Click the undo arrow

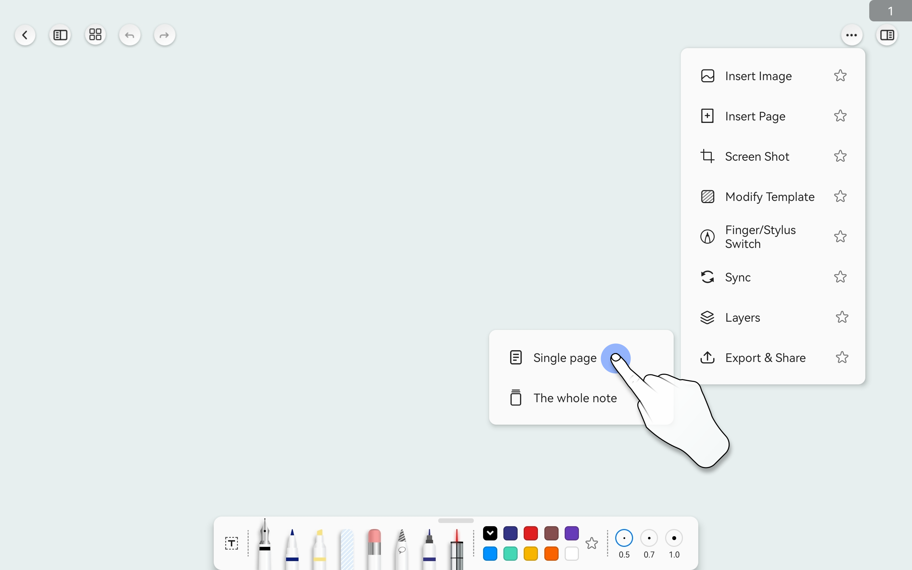pyautogui.click(x=130, y=35)
